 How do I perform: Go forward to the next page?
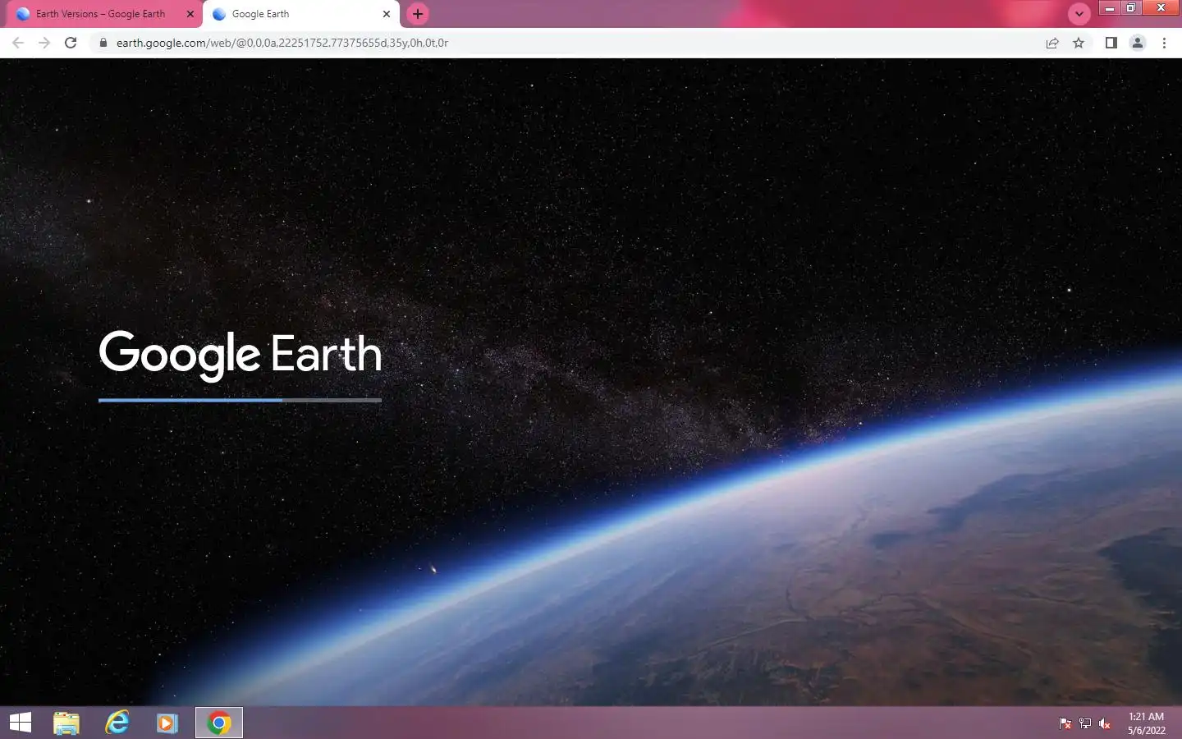(44, 43)
